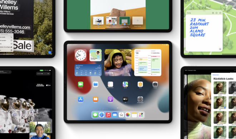Tap the blue Live Text icon on Sale photo
The image size is (236, 139).
pyautogui.click(x=49, y=52)
